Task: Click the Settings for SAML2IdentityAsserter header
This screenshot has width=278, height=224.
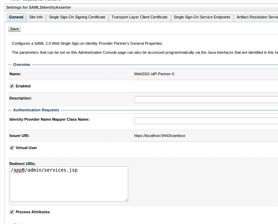Action: (39, 7)
